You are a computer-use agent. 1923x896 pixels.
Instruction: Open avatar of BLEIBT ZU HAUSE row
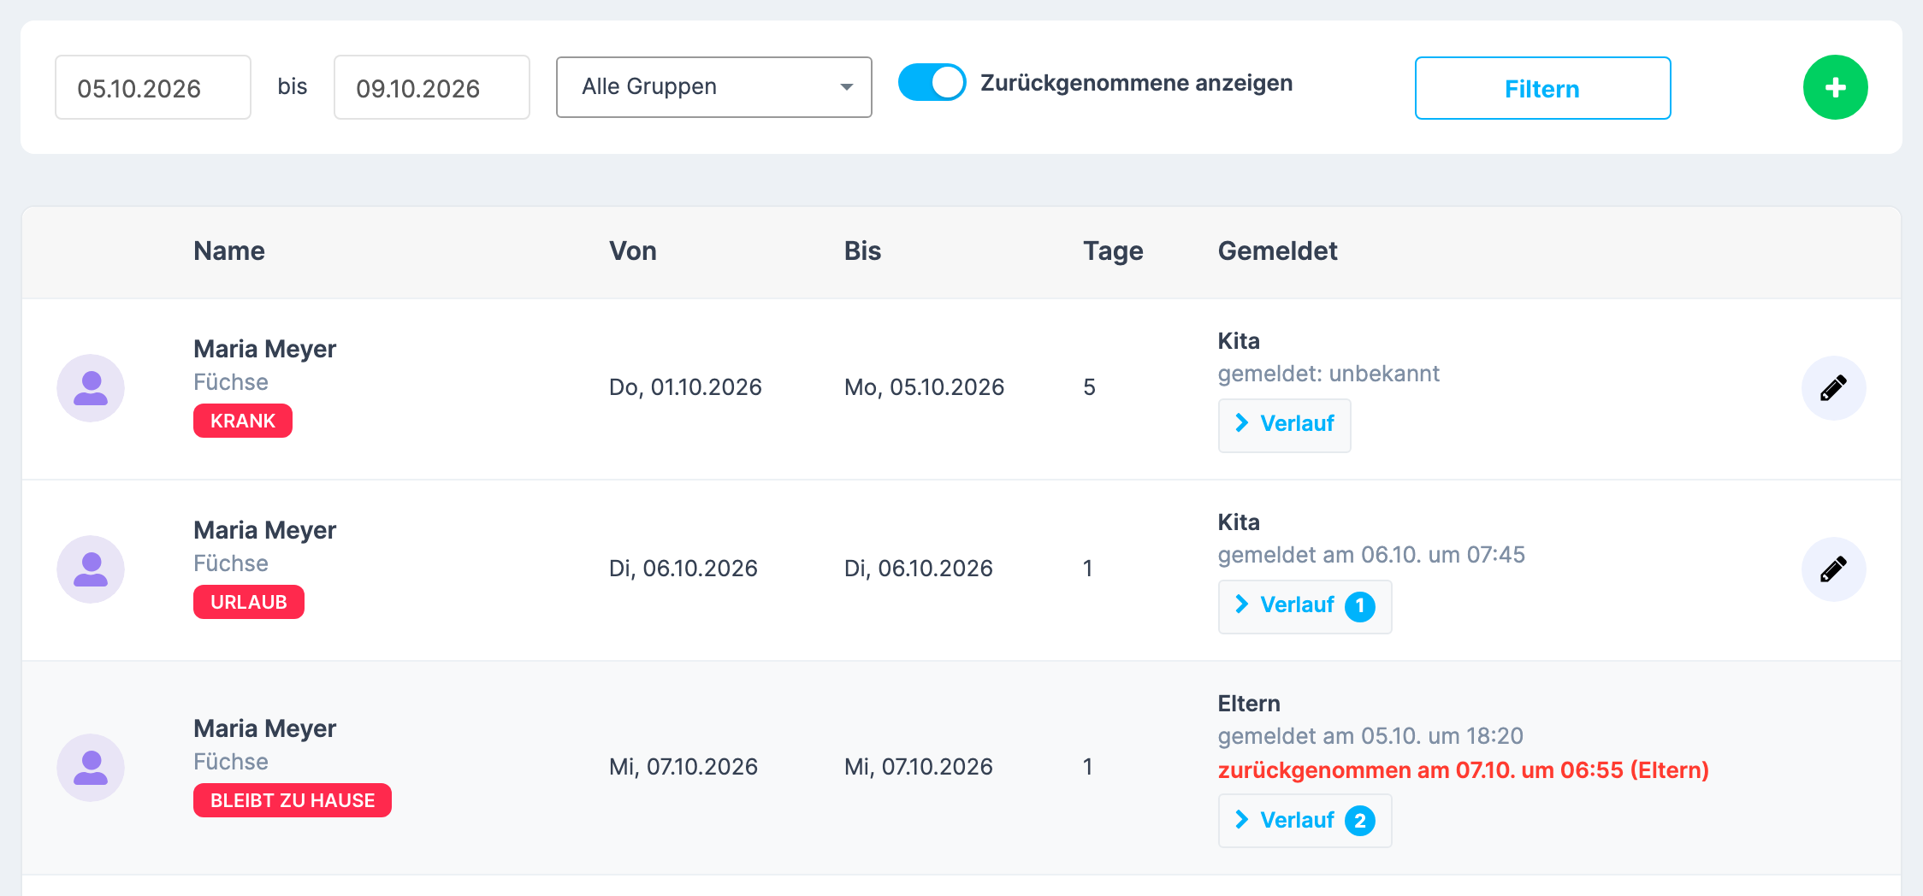click(x=91, y=768)
